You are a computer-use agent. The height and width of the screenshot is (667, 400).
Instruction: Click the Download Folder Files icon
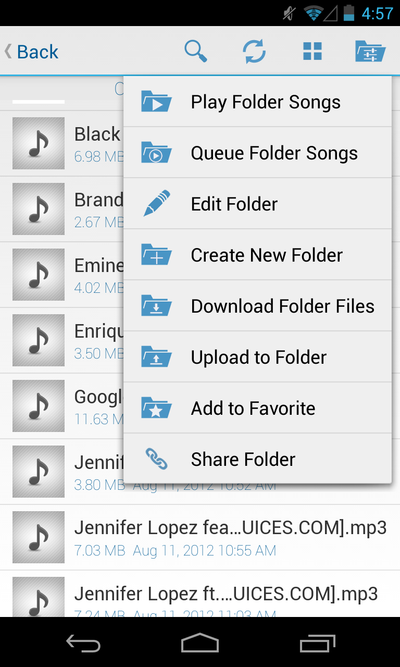tap(156, 306)
